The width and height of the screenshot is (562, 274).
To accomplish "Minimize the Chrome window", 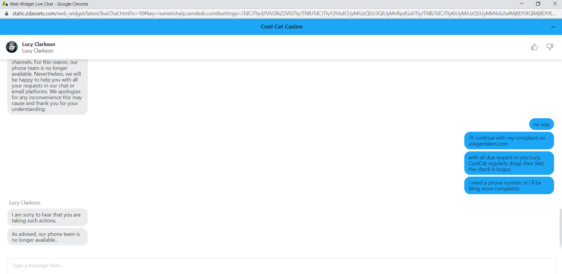I will pyautogui.click(x=522, y=4).
